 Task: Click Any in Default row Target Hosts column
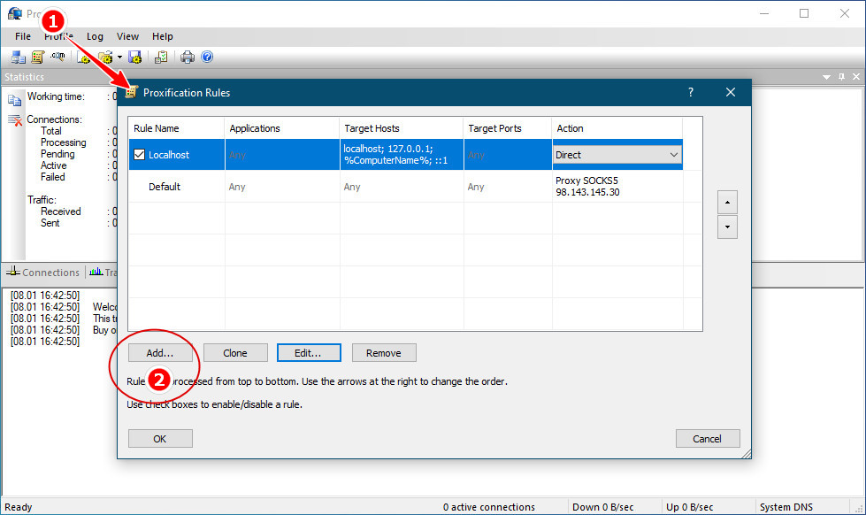pyautogui.click(x=352, y=187)
